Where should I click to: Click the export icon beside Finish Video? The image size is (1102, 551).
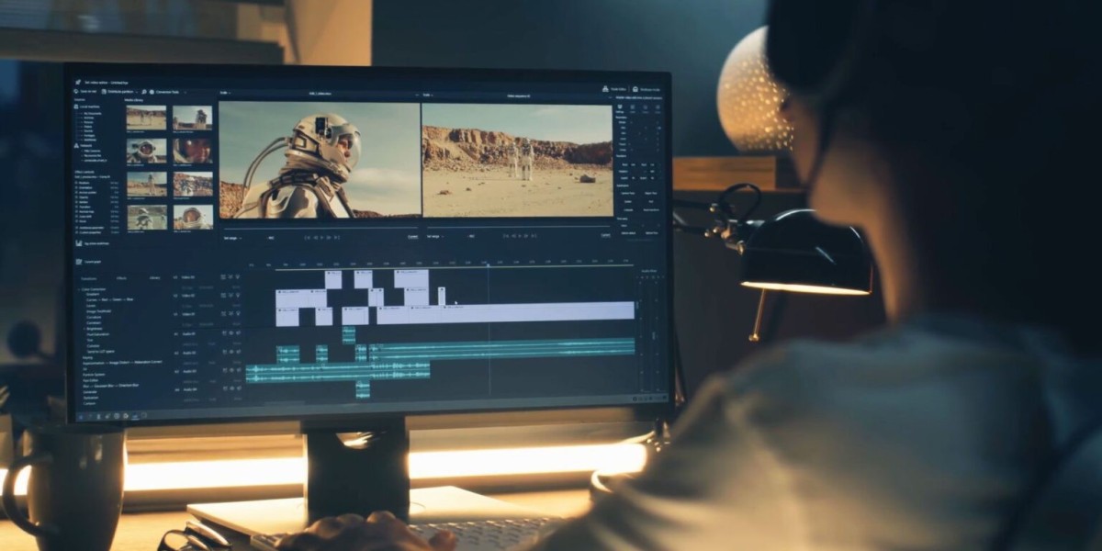605,88
